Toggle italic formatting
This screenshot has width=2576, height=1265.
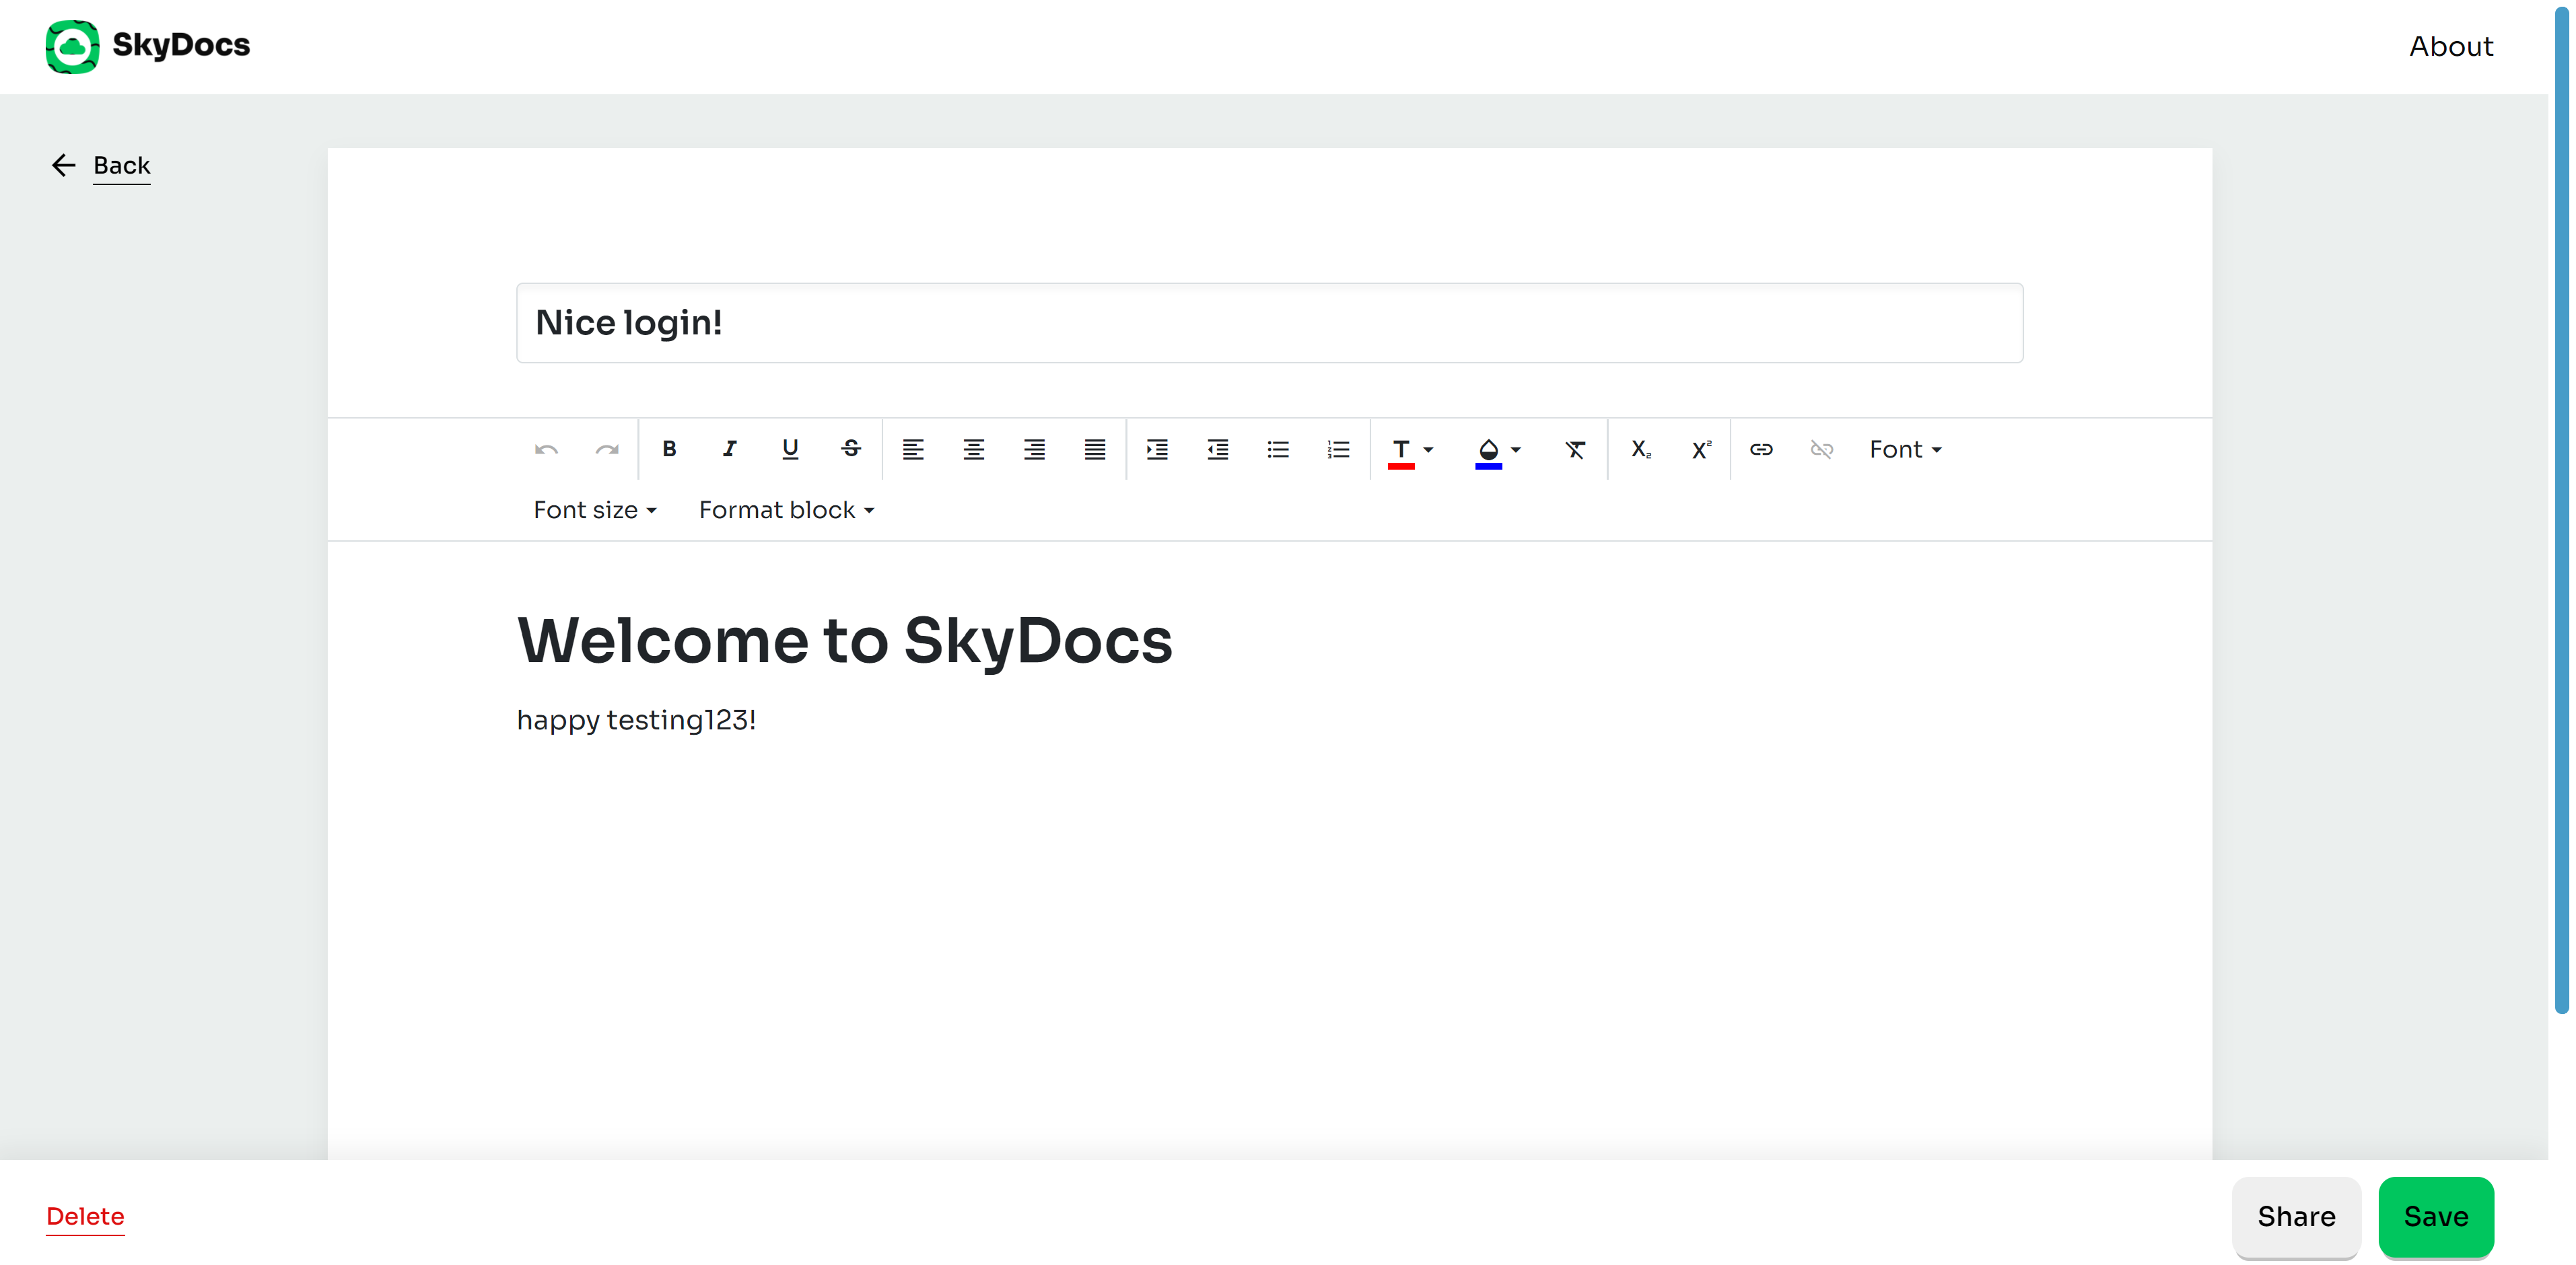click(730, 449)
